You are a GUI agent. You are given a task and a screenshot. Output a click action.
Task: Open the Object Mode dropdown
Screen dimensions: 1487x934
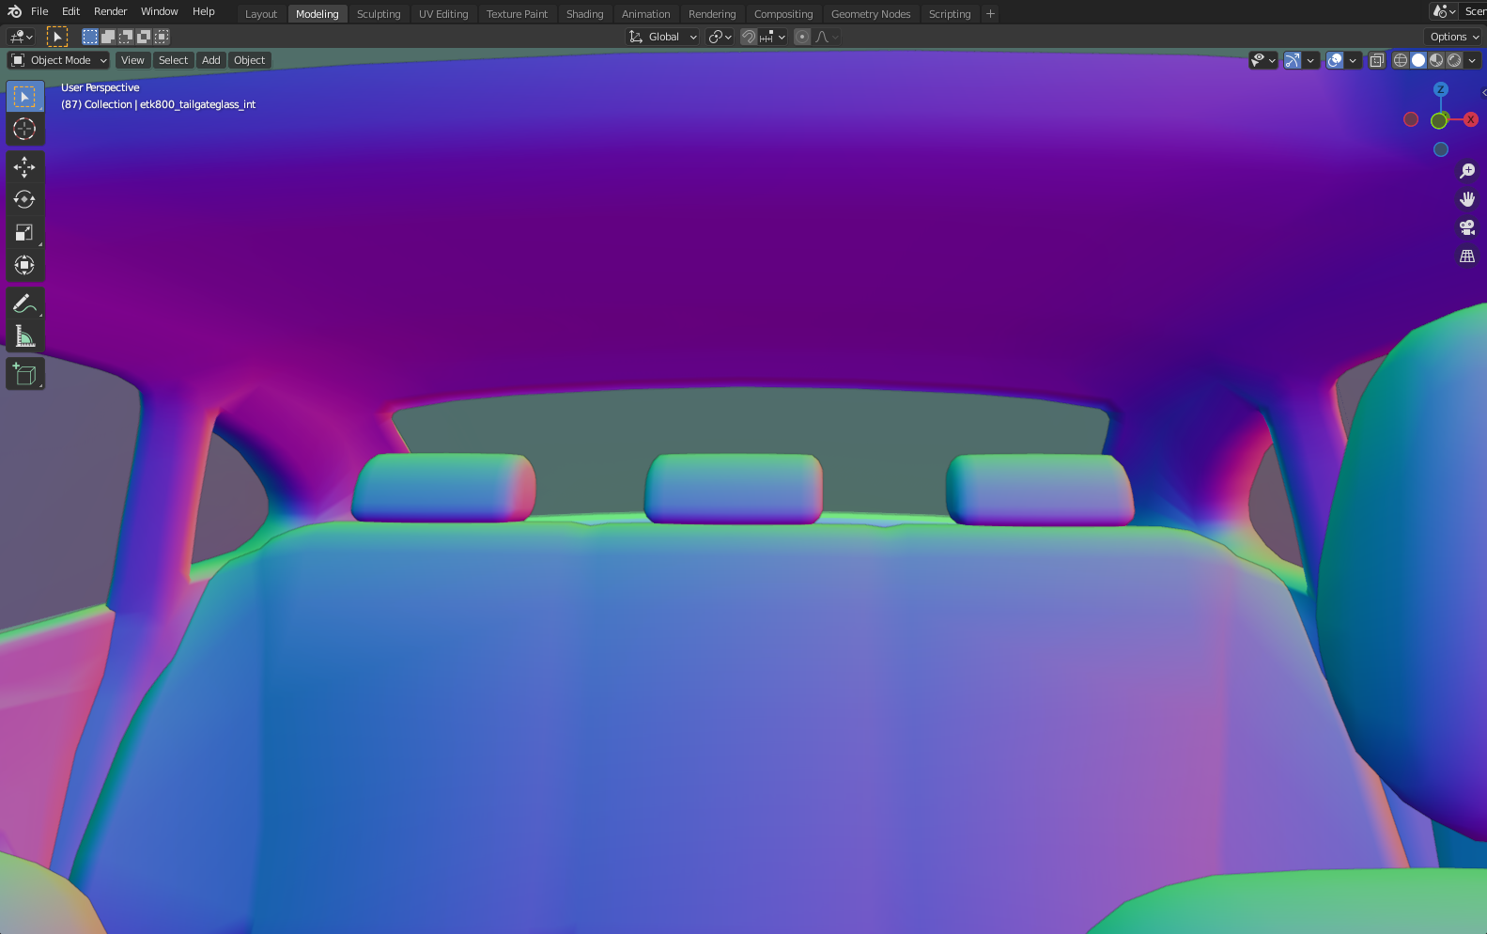point(59,60)
